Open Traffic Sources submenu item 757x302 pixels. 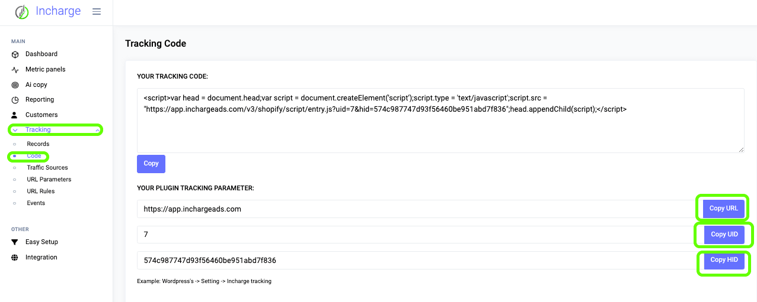[47, 168]
